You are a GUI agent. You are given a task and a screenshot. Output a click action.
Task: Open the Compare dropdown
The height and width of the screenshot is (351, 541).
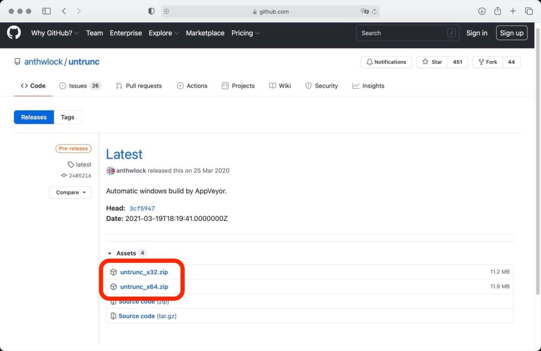pyautogui.click(x=70, y=192)
